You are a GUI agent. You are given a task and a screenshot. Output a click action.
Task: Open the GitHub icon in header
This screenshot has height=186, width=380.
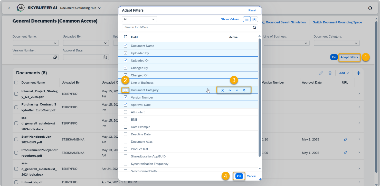370,8
